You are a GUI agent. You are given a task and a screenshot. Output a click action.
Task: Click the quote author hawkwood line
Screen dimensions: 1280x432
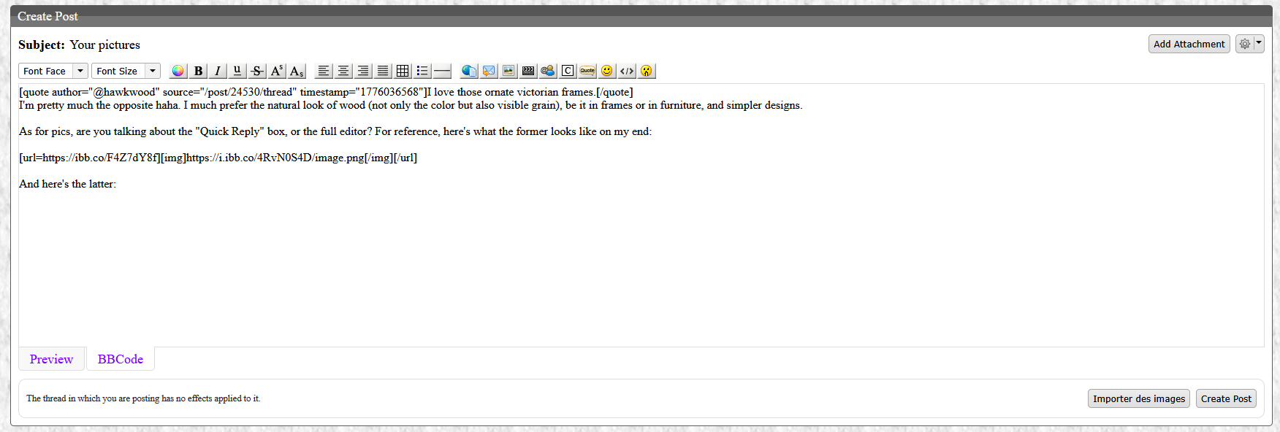(x=326, y=92)
